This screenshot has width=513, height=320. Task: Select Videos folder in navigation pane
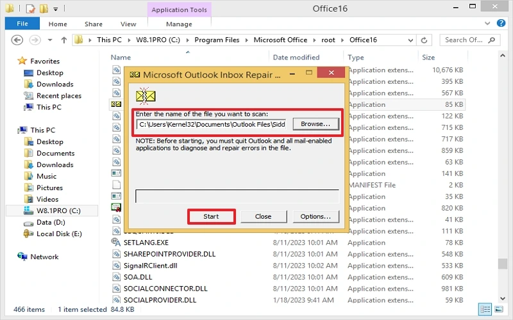[x=47, y=199]
